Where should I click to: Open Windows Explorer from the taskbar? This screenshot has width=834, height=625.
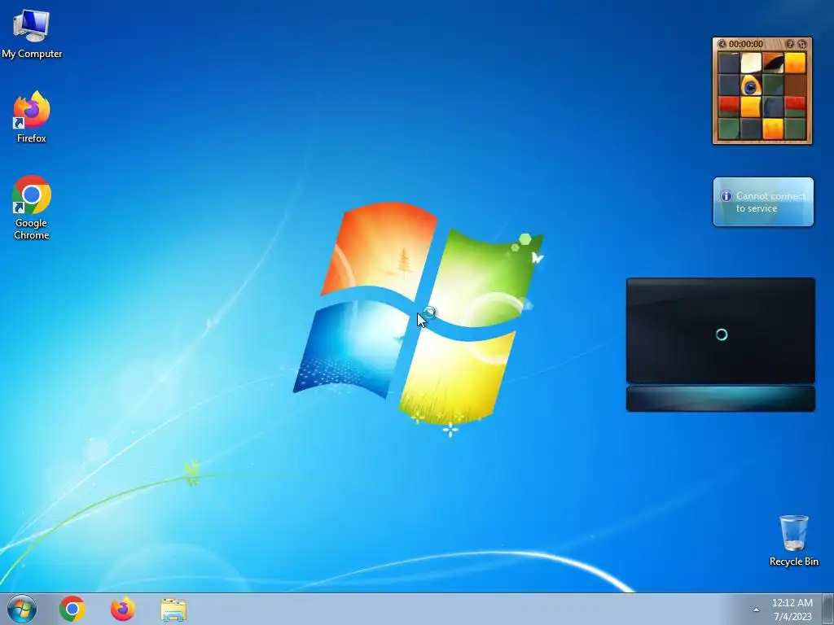173,610
